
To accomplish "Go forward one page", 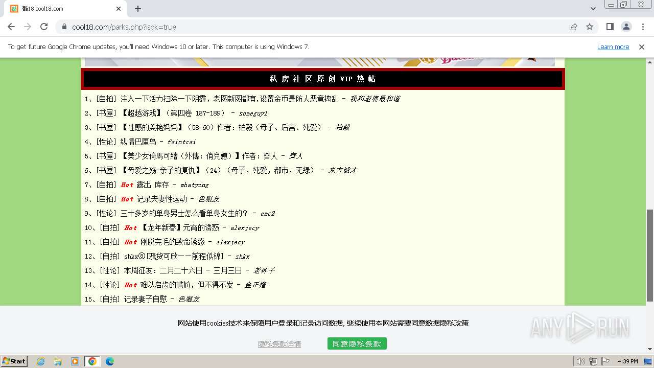I will coord(28,27).
